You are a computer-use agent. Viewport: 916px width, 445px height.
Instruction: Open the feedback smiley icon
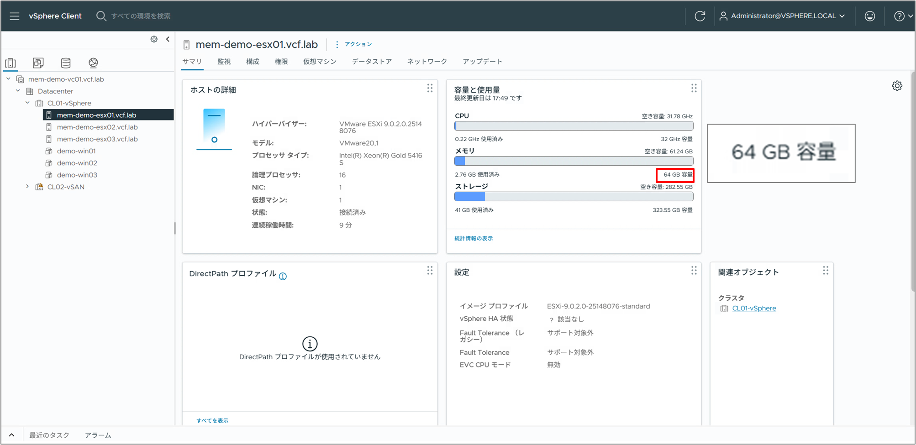tap(869, 16)
